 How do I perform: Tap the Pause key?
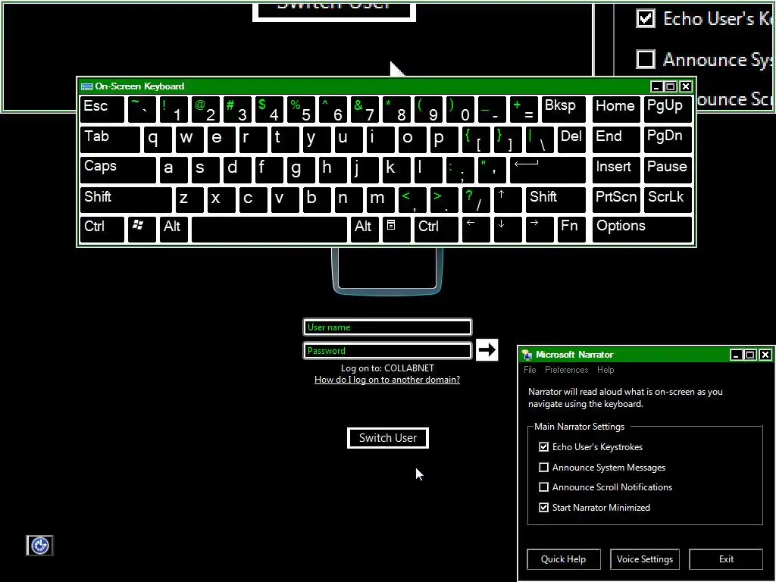668,170
